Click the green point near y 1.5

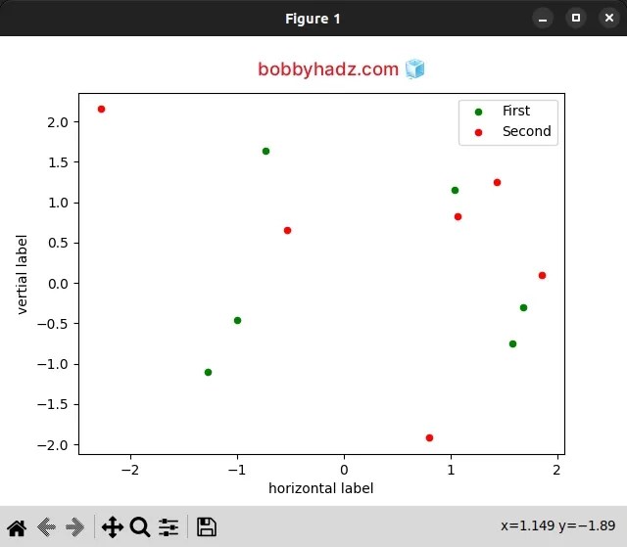click(265, 151)
